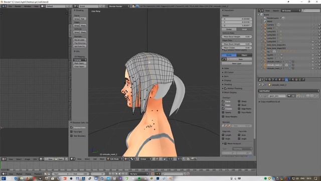Toggle the Seams overlay checkbox

[x=223, y=113]
